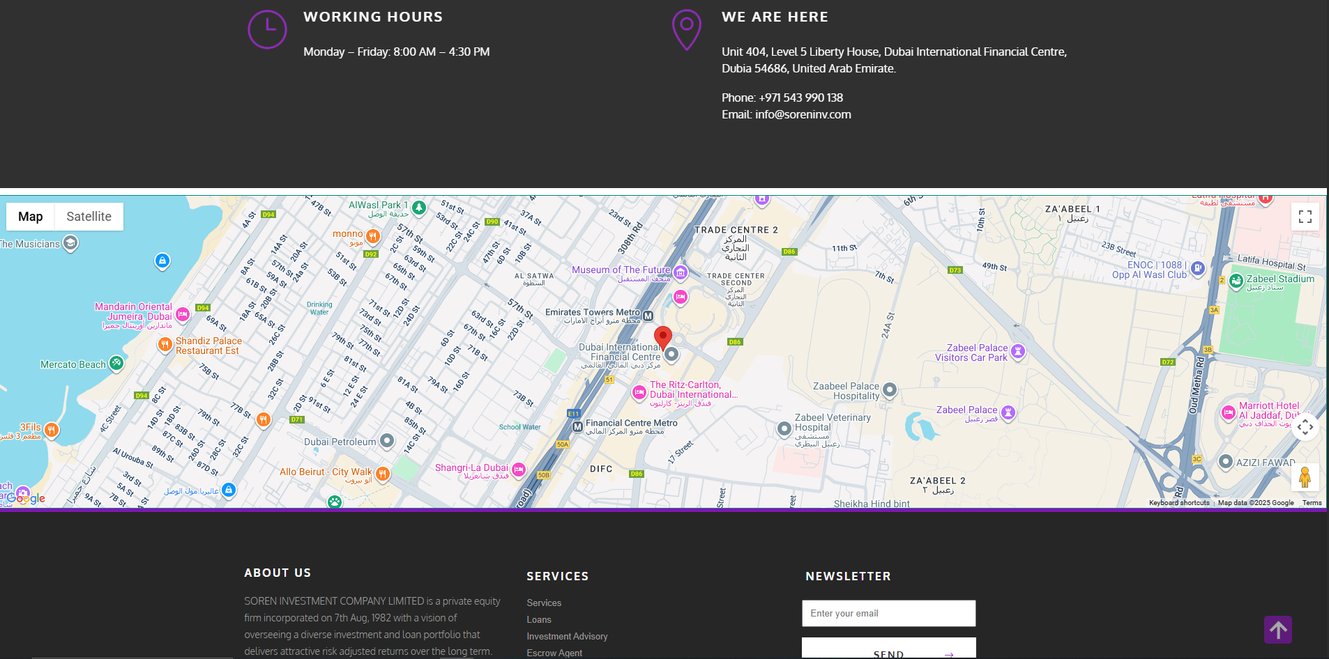Screen dimensions: 1329x659
Task: Click Shangri-La Dubai hotel marker
Action: click(519, 470)
